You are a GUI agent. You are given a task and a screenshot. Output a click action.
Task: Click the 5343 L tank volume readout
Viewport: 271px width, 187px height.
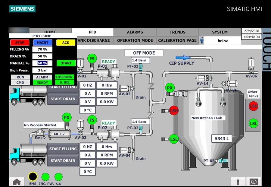coord(222,138)
